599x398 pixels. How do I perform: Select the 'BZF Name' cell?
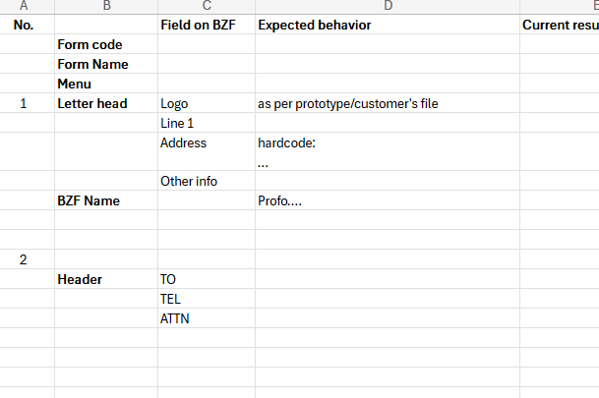tap(106, 200)
